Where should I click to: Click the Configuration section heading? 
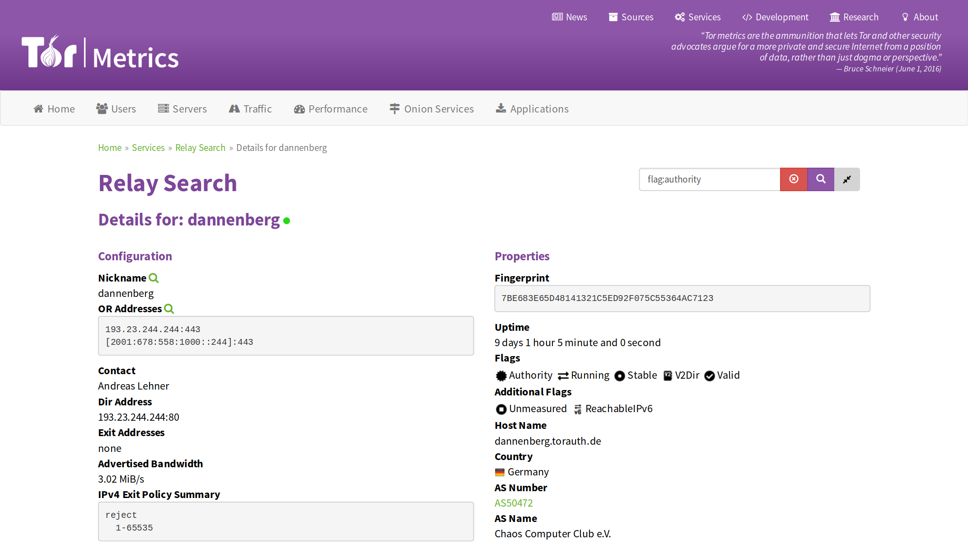(135, 256)
